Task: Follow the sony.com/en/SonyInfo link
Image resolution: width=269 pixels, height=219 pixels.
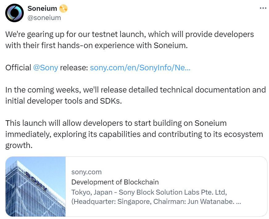Action: point(140,68)
